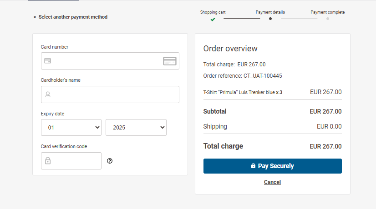Select the Shopping cart step label
The image size is (376, 209).
click(x=213, y=12)
